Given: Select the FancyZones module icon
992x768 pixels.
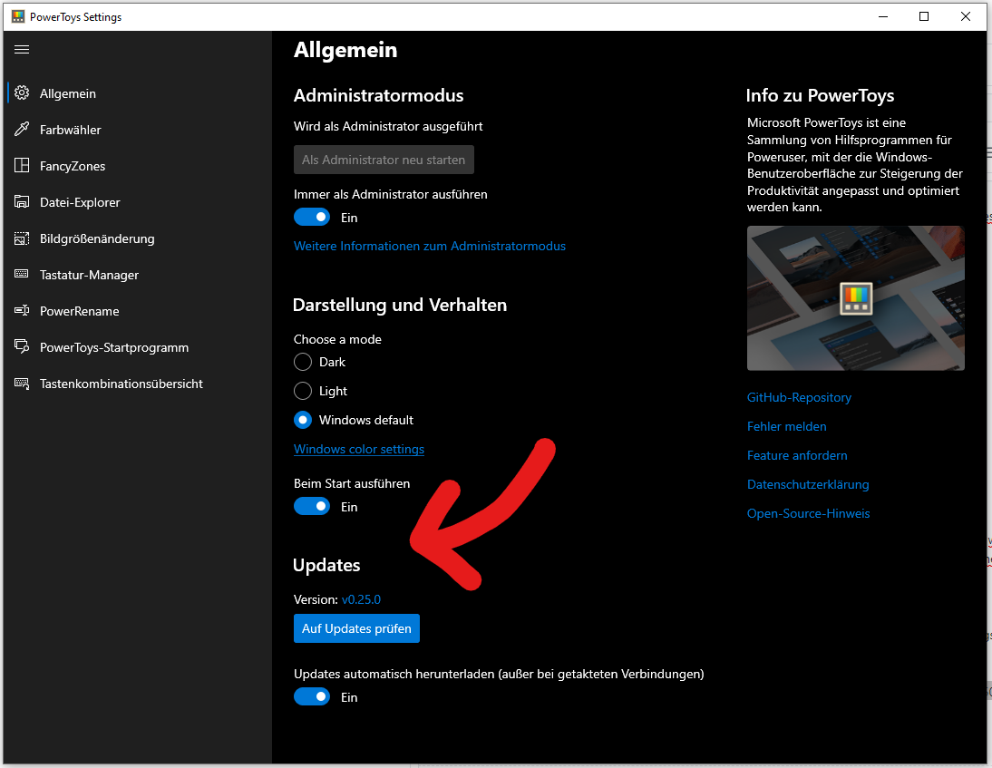Looking at the screenshot, I should point(20,165).
